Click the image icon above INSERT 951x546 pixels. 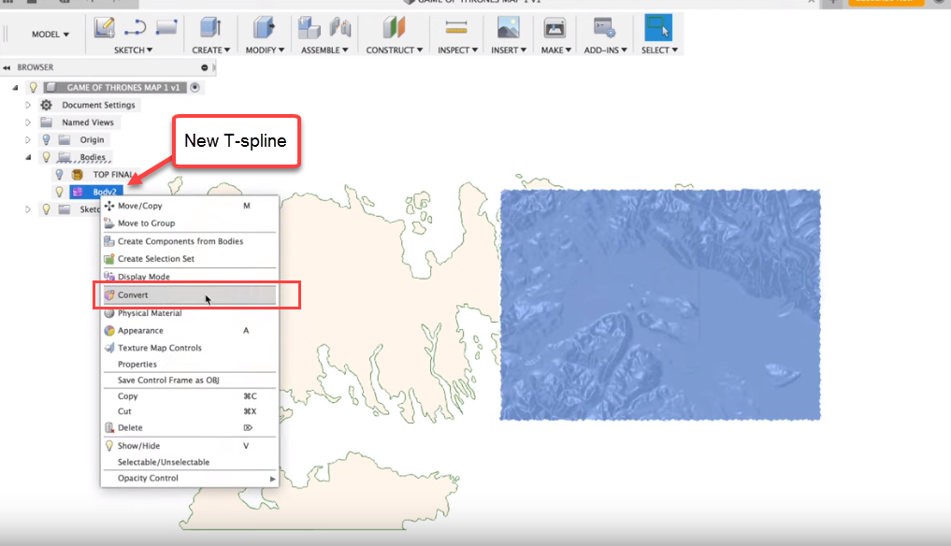509,28
